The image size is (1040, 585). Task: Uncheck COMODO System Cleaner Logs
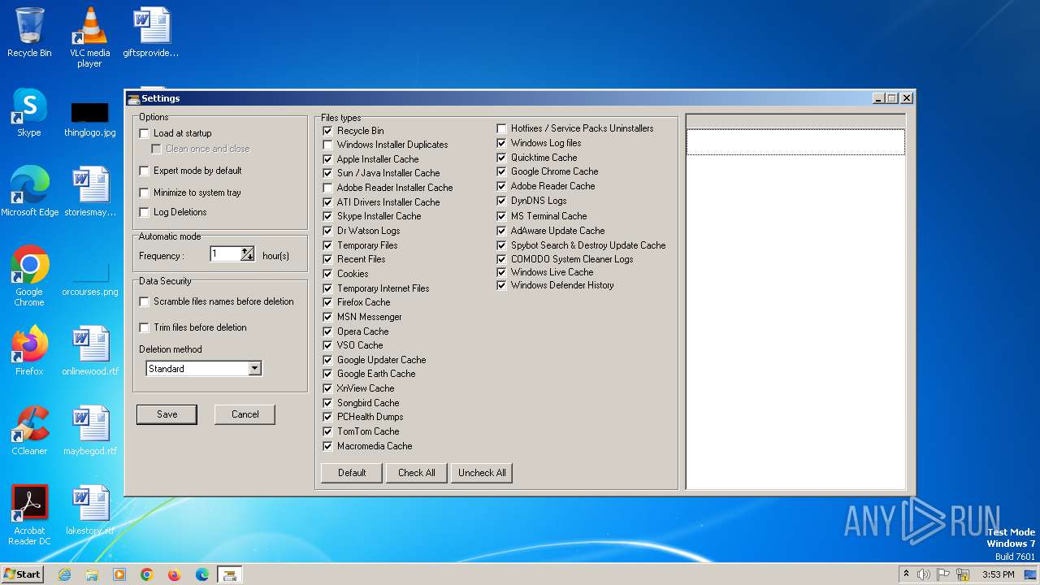point(501,259)
